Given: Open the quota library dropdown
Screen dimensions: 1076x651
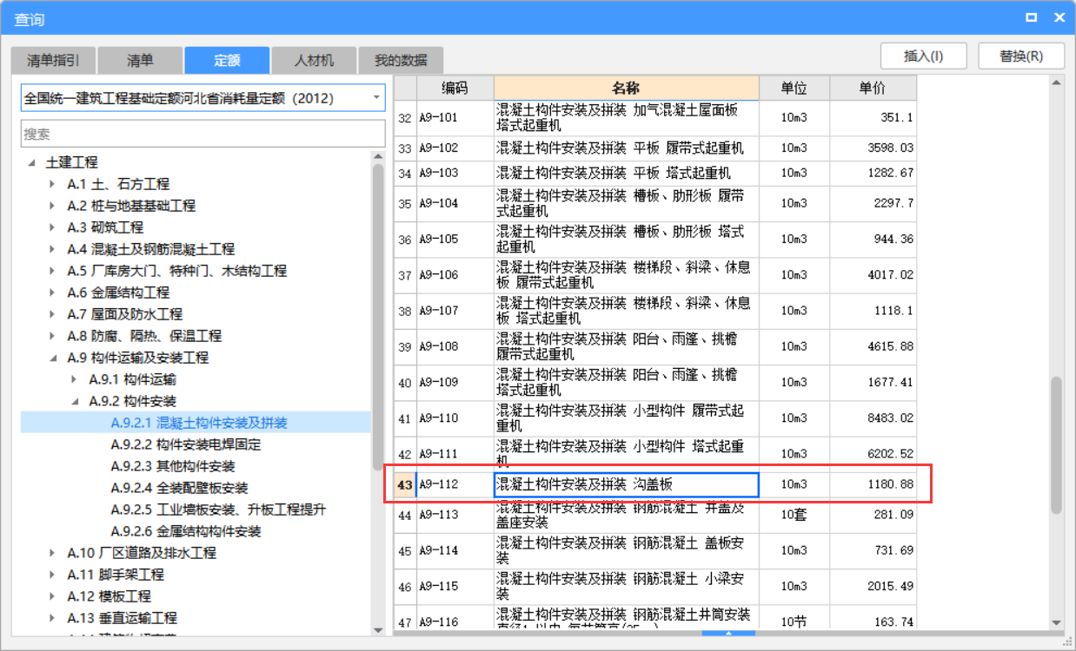Looking at the screenshot, I should [376, 98].
